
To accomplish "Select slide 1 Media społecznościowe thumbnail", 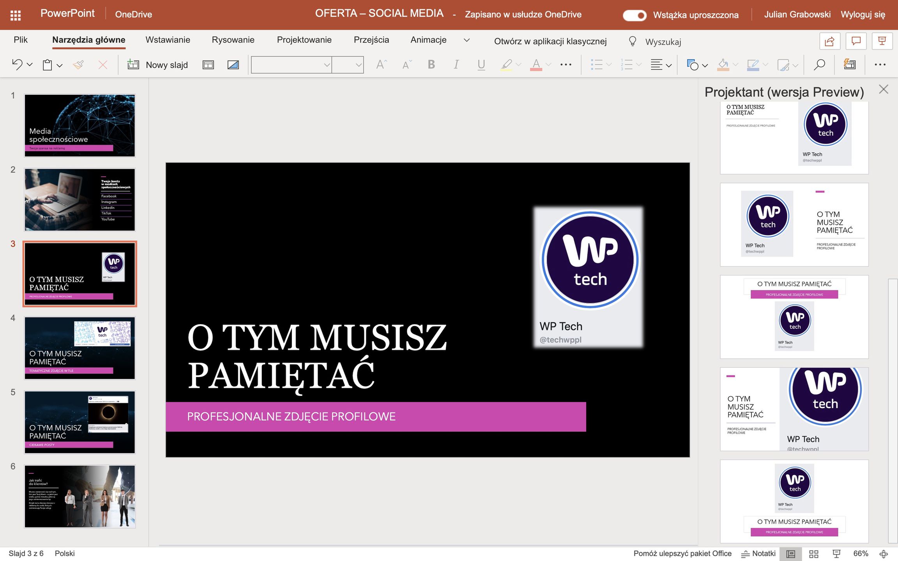I will tap(80, 125).
